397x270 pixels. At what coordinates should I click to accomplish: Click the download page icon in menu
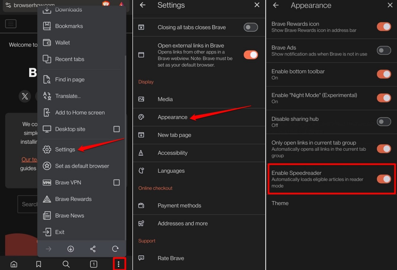pos(71,249)
